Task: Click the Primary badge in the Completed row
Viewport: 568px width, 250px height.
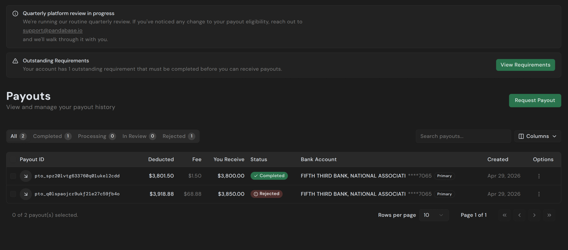Action: pos(444,176)
